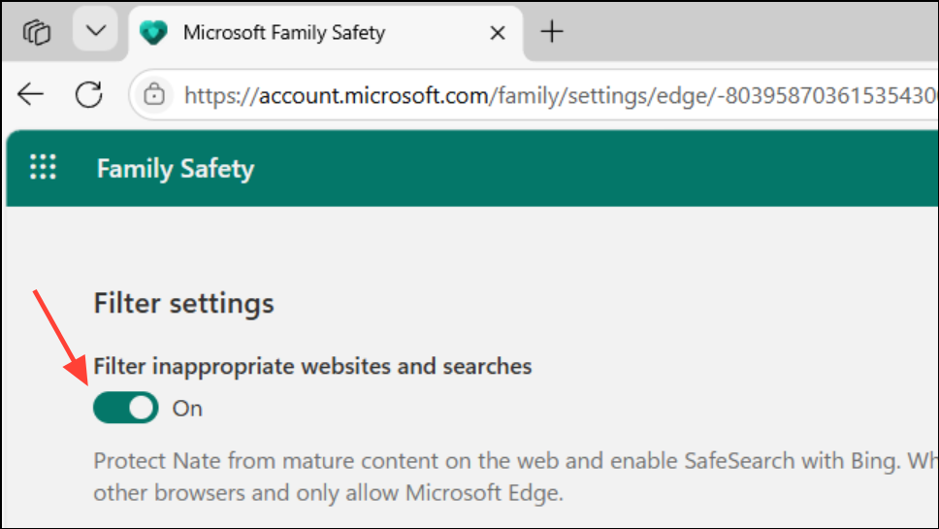Click the Filter settings heading
Screen dimensions: 939x529
[x=183, y=303]
